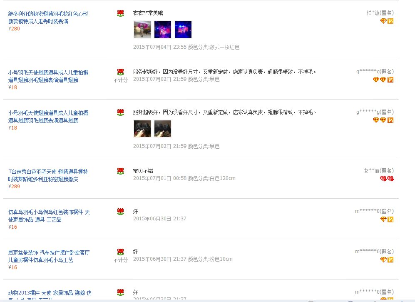The height and width of the screenshot is (302, 415).
Task: Click orange V badge under 柏*敏 username
Action: (x=390, y=21)
